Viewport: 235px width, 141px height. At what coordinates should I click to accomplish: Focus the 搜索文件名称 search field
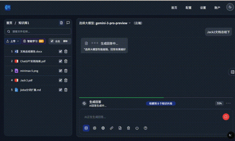click(x=38, y=32)
